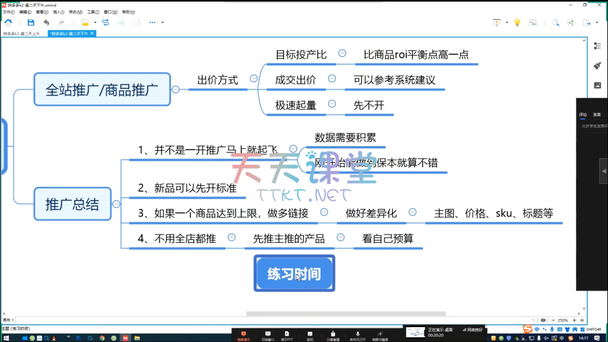This screenshot has height=342, width=608.
Task: Open the format brush panel in sidebar
Action: [597, 65]
